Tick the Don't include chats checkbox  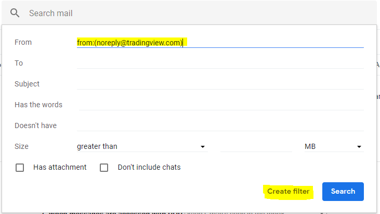104,168
